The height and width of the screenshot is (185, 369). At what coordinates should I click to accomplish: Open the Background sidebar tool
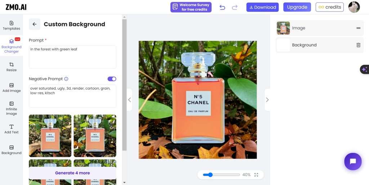[11, 150]
